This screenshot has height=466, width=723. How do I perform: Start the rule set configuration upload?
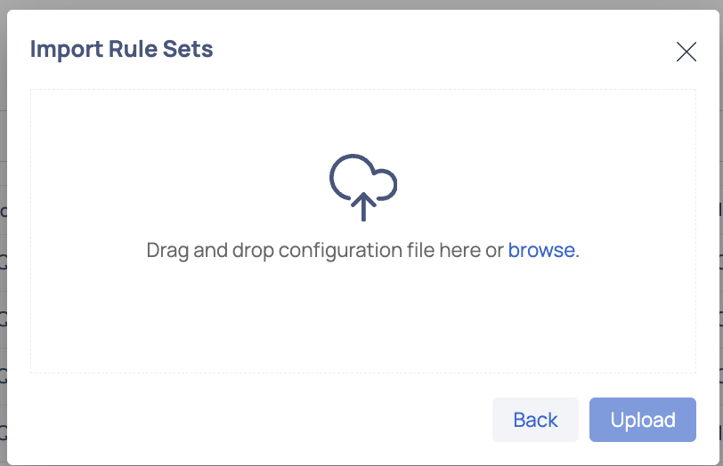pos(643,420)
